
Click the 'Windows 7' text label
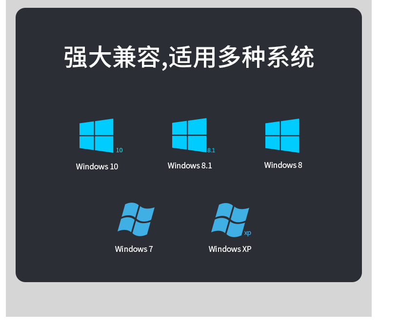point(134,249)
